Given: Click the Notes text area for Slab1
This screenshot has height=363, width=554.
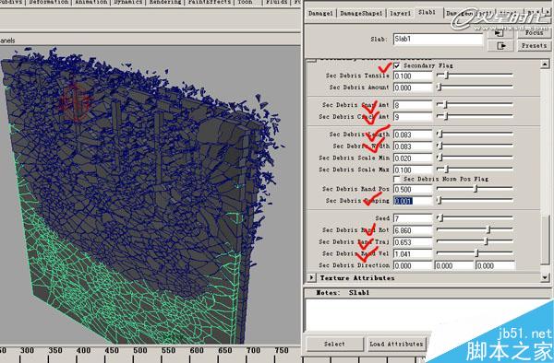Looking at the screenshot, I should tap(428, 315).
